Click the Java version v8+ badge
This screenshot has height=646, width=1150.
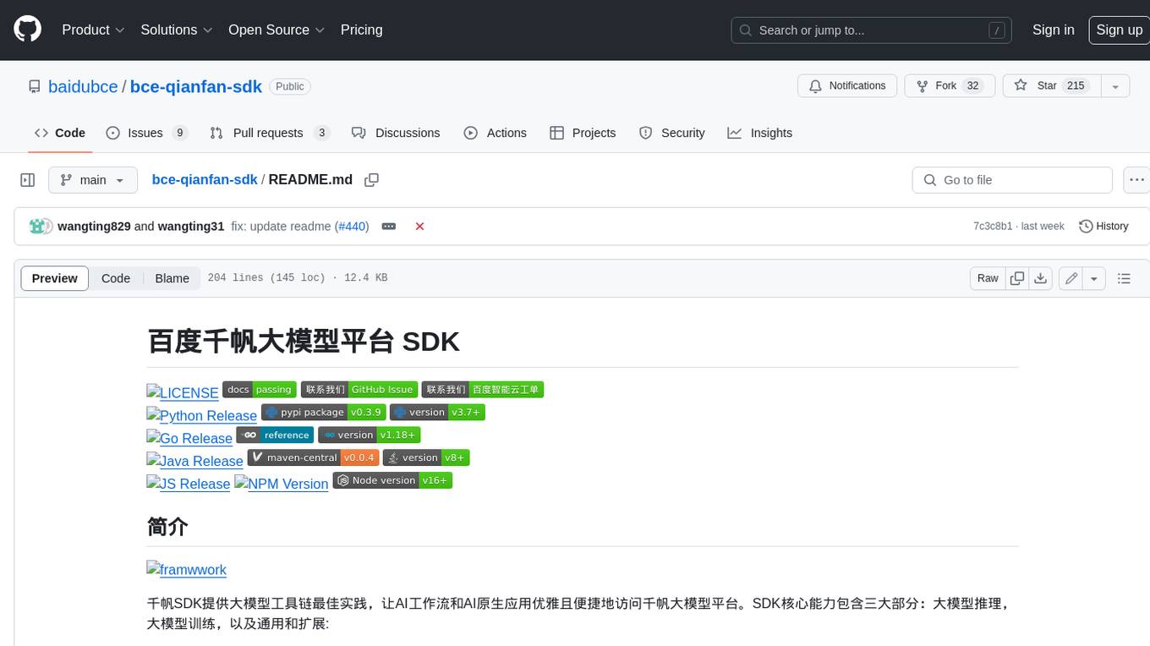pyautogui.click(x=426, y=457)
